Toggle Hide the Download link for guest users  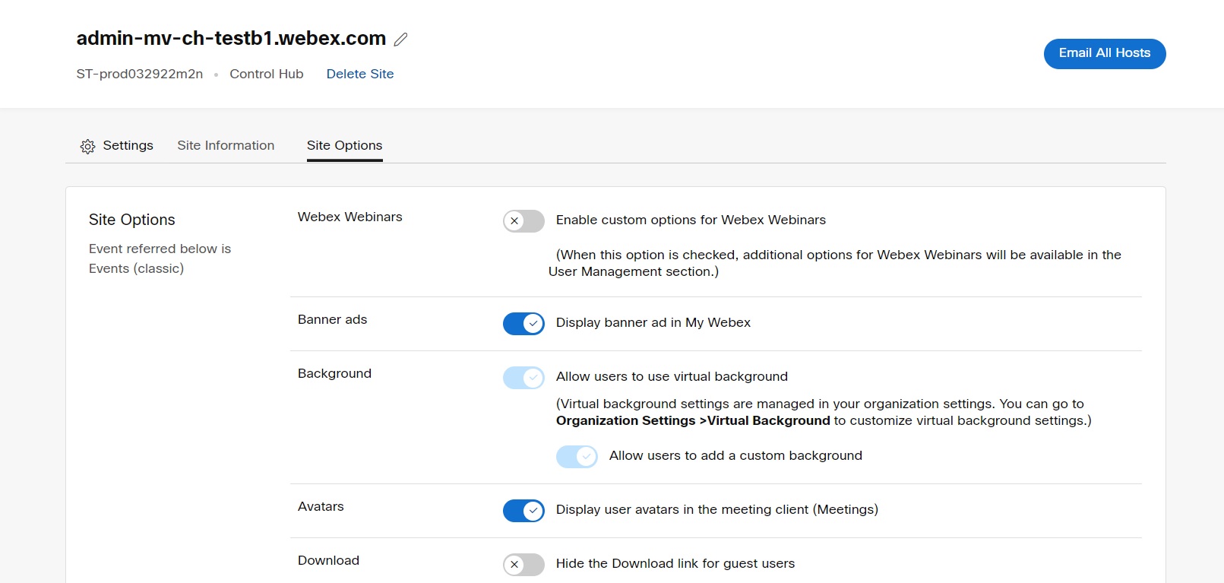(x=523, y=565)
